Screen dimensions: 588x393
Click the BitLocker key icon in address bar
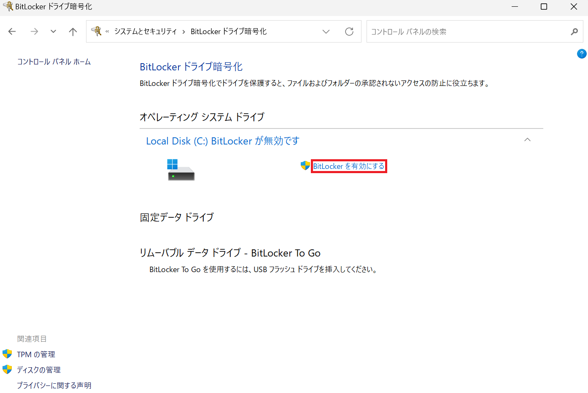coord(97,31)
